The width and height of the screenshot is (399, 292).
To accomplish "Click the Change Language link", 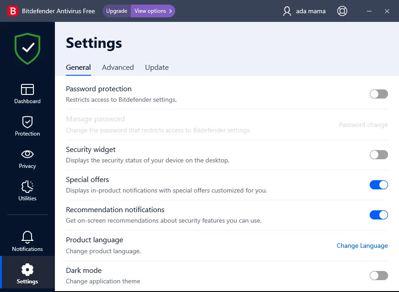I will 362,245.
